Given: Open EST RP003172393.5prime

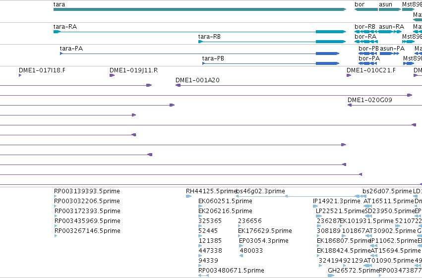Looking at the screenshot, I should tap(56, 216).
